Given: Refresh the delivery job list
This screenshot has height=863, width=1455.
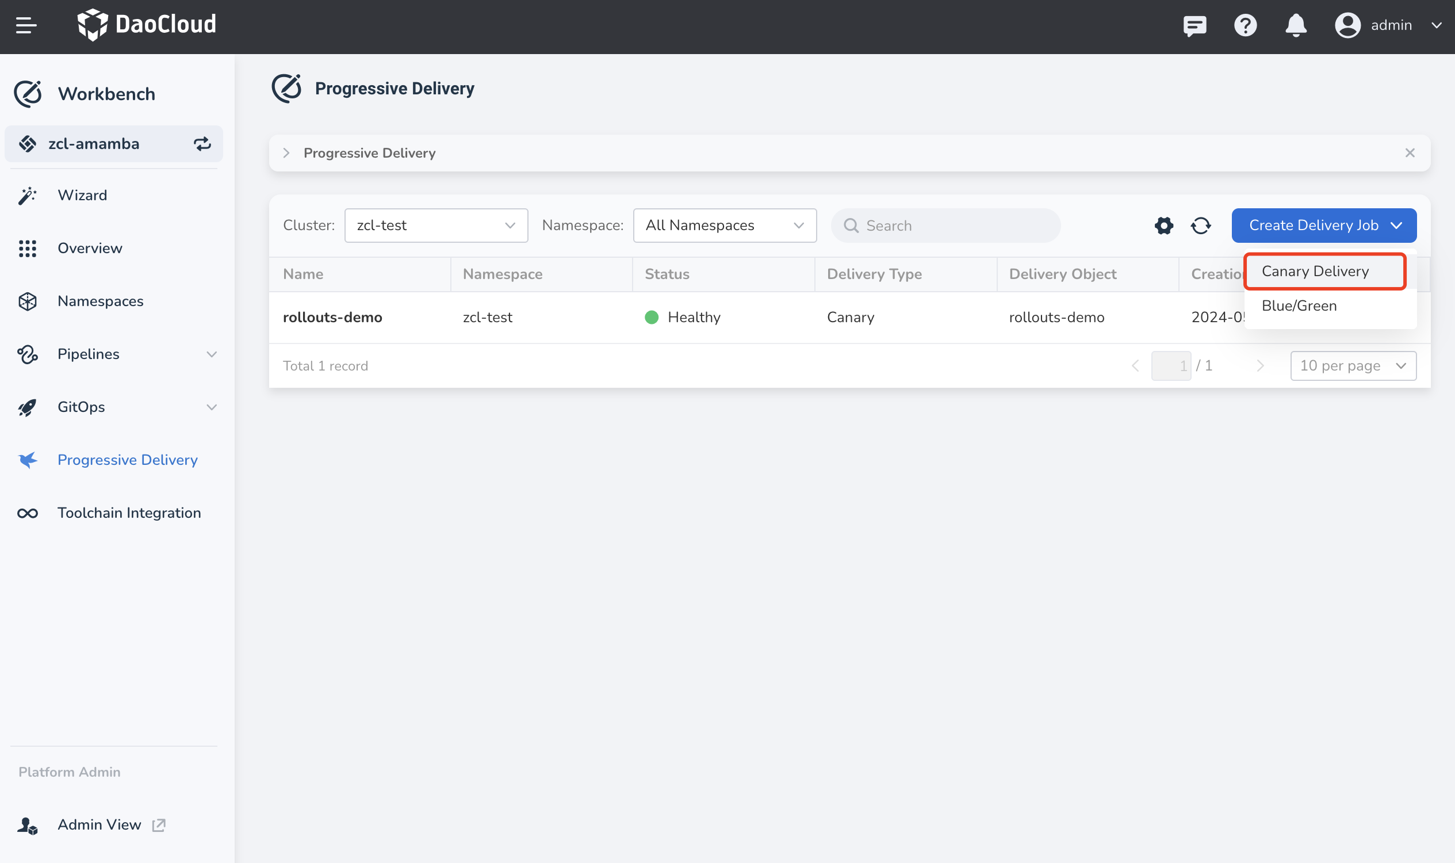Looking at the screenshot, I should coord(1201,226).
